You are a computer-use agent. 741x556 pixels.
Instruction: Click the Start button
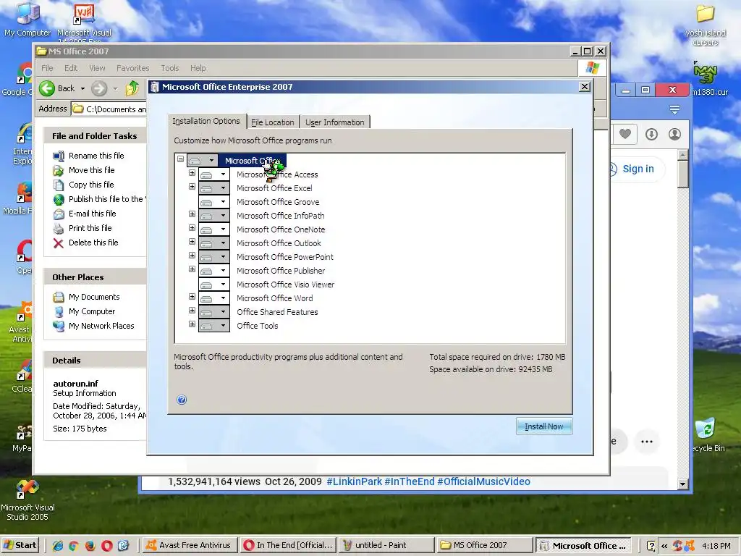20,545
